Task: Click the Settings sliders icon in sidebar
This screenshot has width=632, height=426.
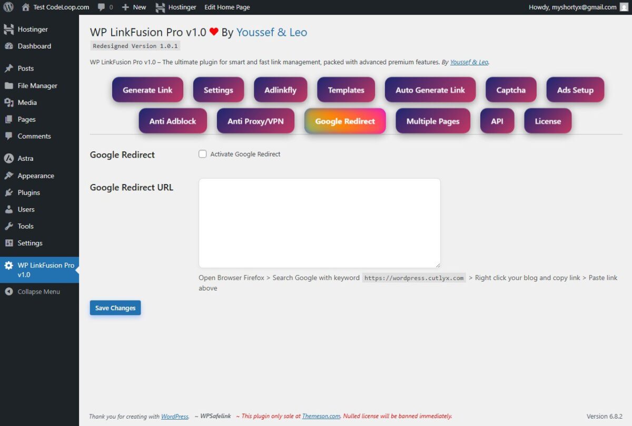Action: click(8, 243)
